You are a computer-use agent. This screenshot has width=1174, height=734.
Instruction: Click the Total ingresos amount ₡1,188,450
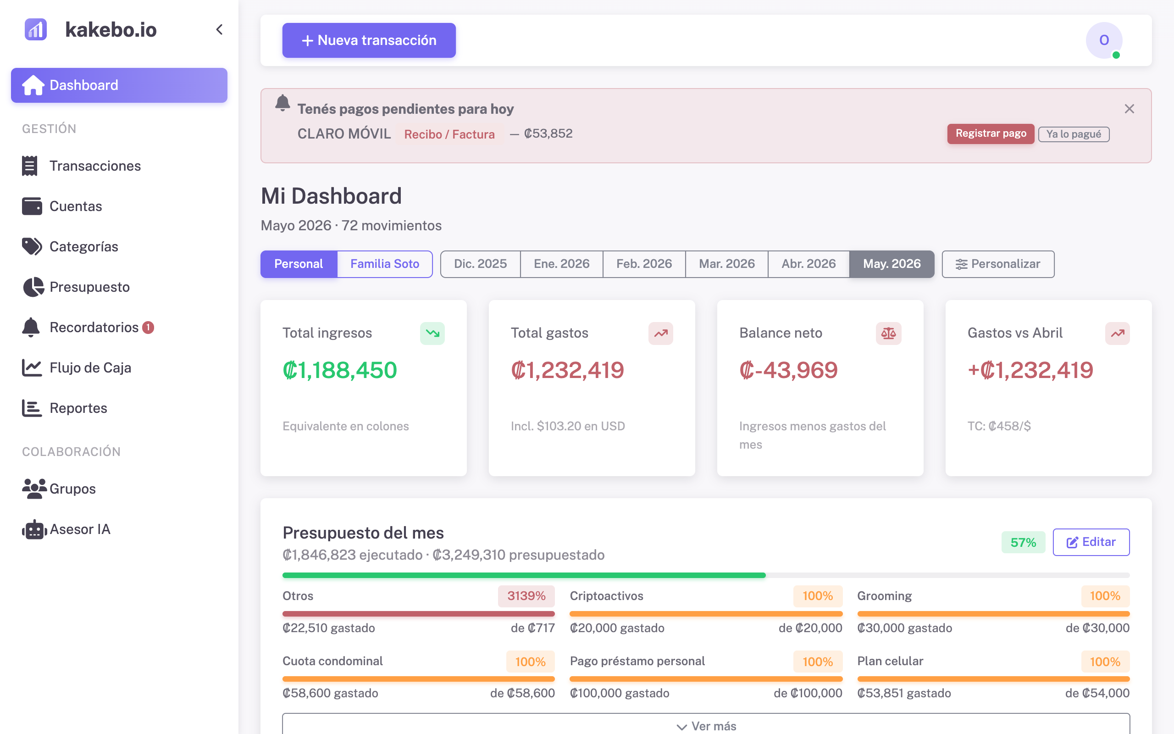coord(339,370)
